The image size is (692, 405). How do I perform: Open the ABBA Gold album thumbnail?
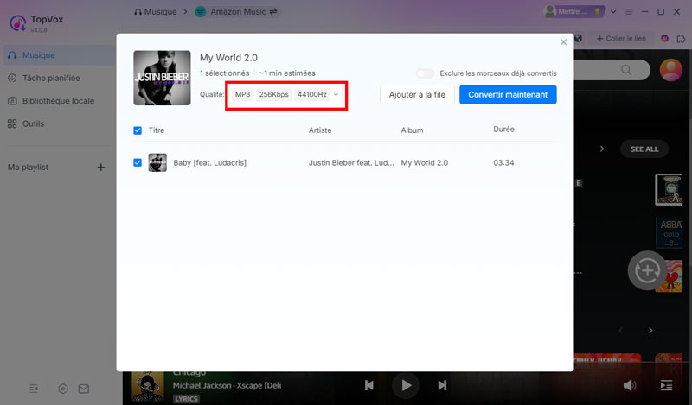pos(669,232)
